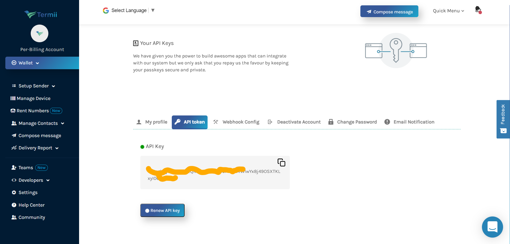Go to Settings in the sidebar

point(28,192)
